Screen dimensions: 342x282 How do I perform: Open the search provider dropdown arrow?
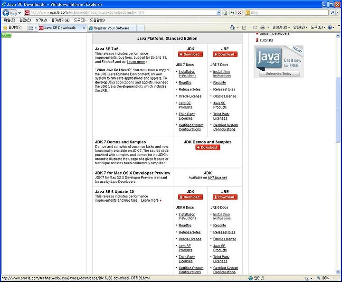tap(337, 13)
